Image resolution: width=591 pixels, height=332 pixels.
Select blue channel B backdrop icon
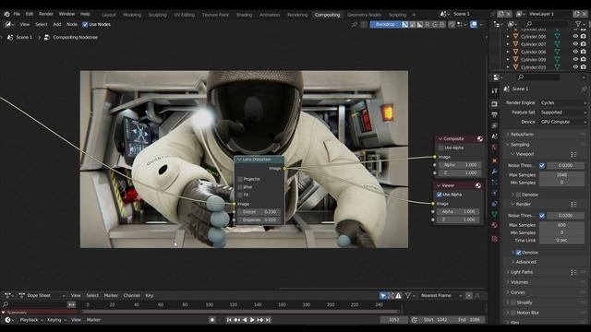coord(441,25)
